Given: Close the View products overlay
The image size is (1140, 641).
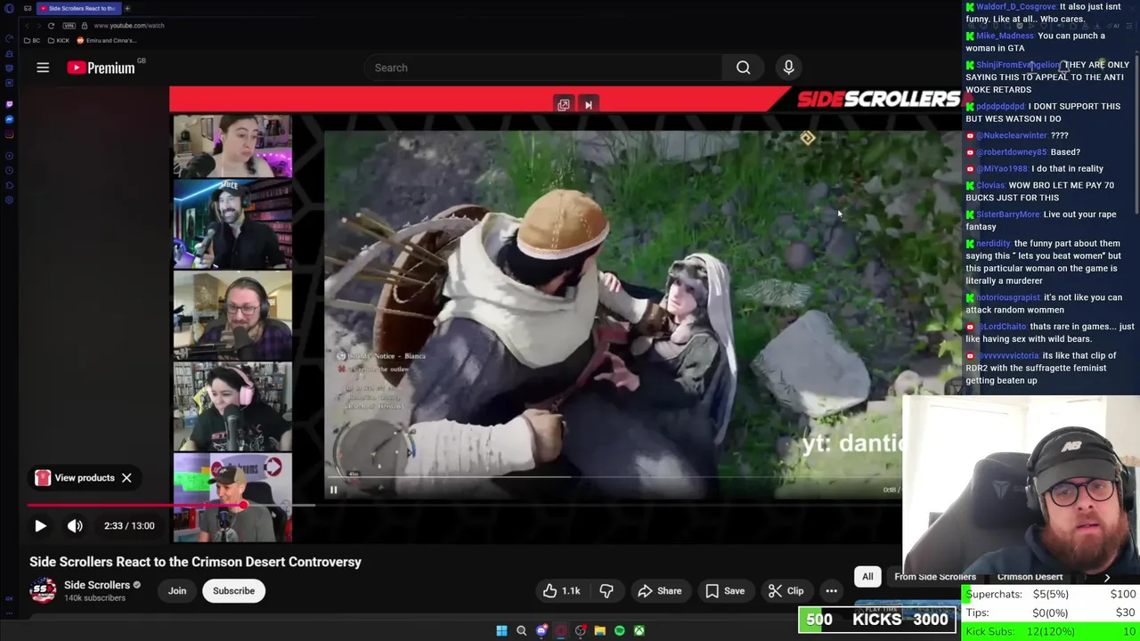Looking at the screenshot, I should 126,478.
